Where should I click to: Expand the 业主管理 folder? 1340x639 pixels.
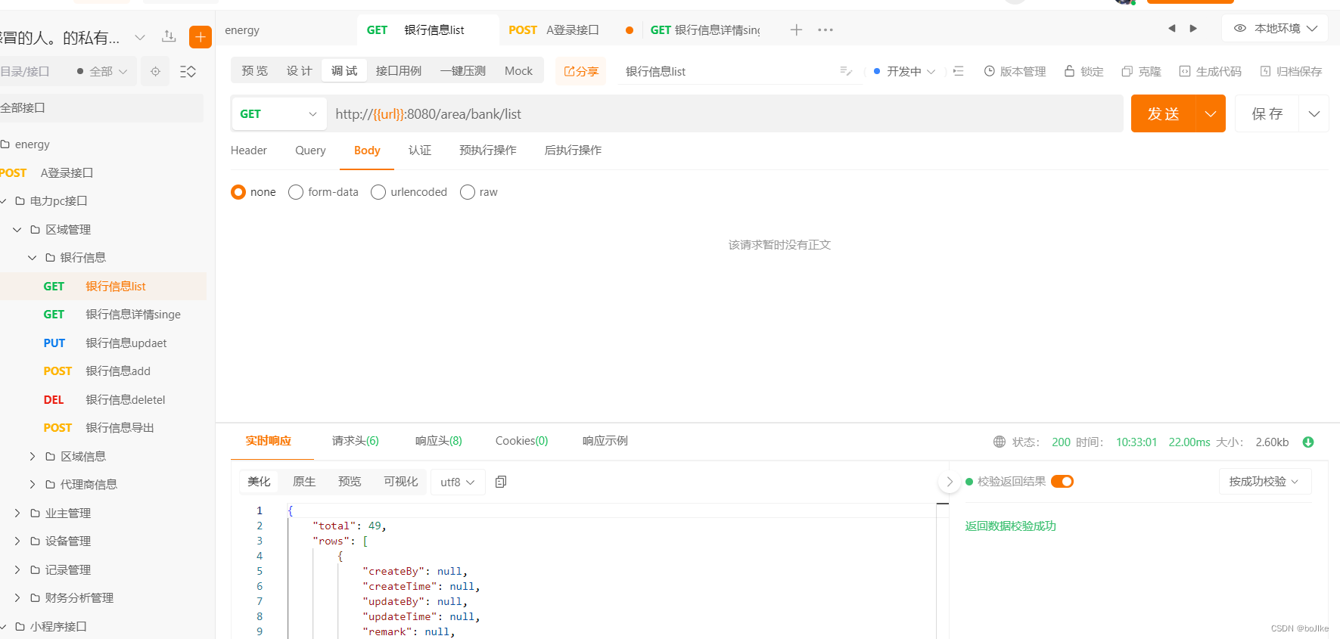pos(17,513)
